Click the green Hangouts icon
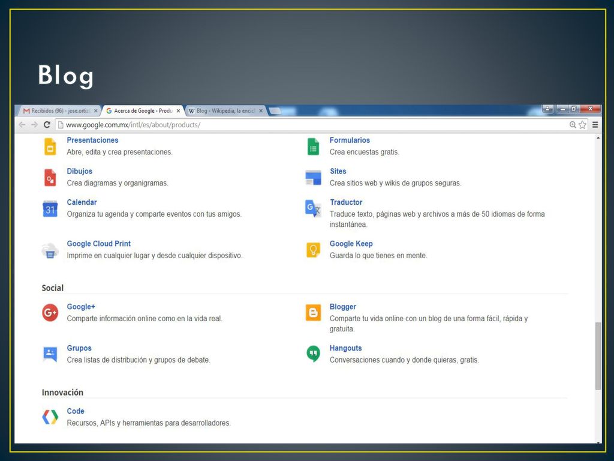The image size is (614, 461). [313, 354]
